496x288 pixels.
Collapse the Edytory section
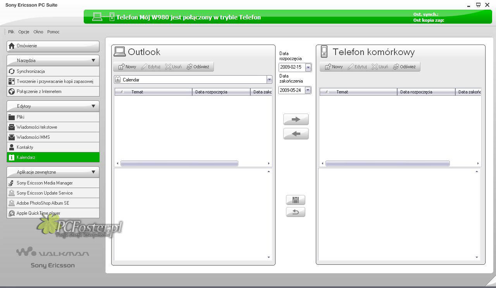pyautogui.click(x=93, y=106)
